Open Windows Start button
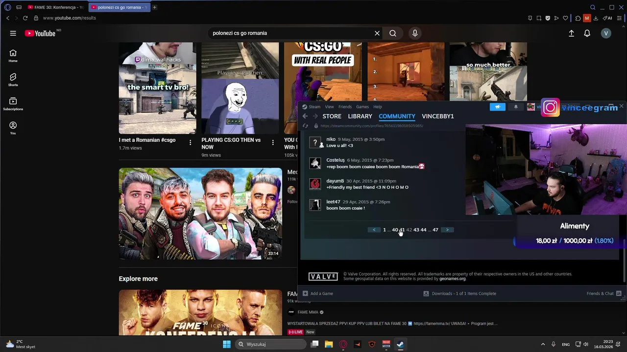The height and width of the screenshot is (352, 627). coord(227,344)
